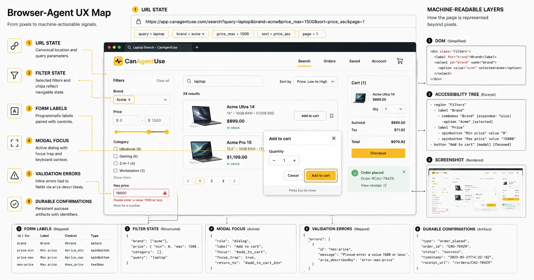534x280 pixels.
Task: Click the price slider middle handle
Action: coord(149,132)
